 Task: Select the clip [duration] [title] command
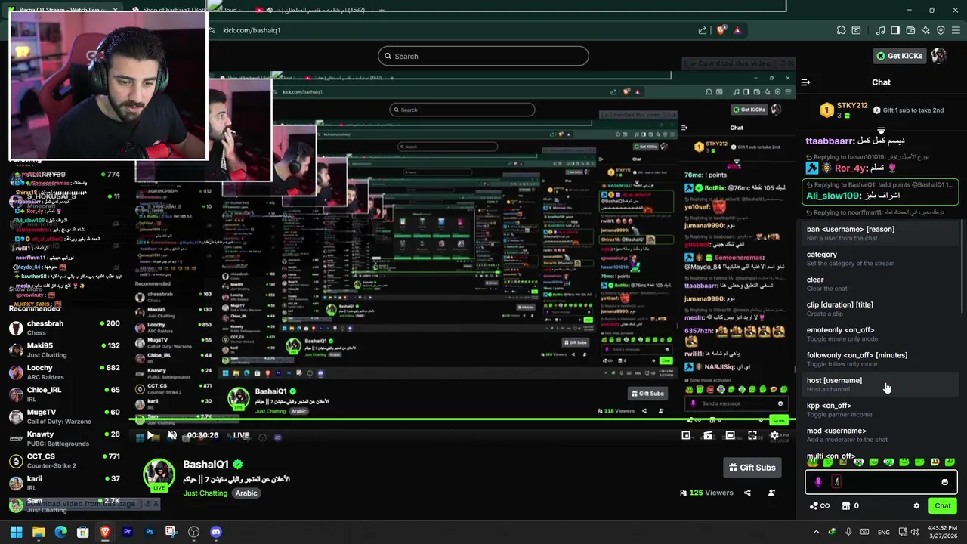(879, 309)
